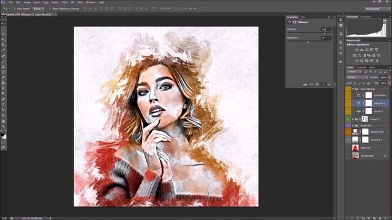Click the Lock all icon in Layers

point(368,83)
